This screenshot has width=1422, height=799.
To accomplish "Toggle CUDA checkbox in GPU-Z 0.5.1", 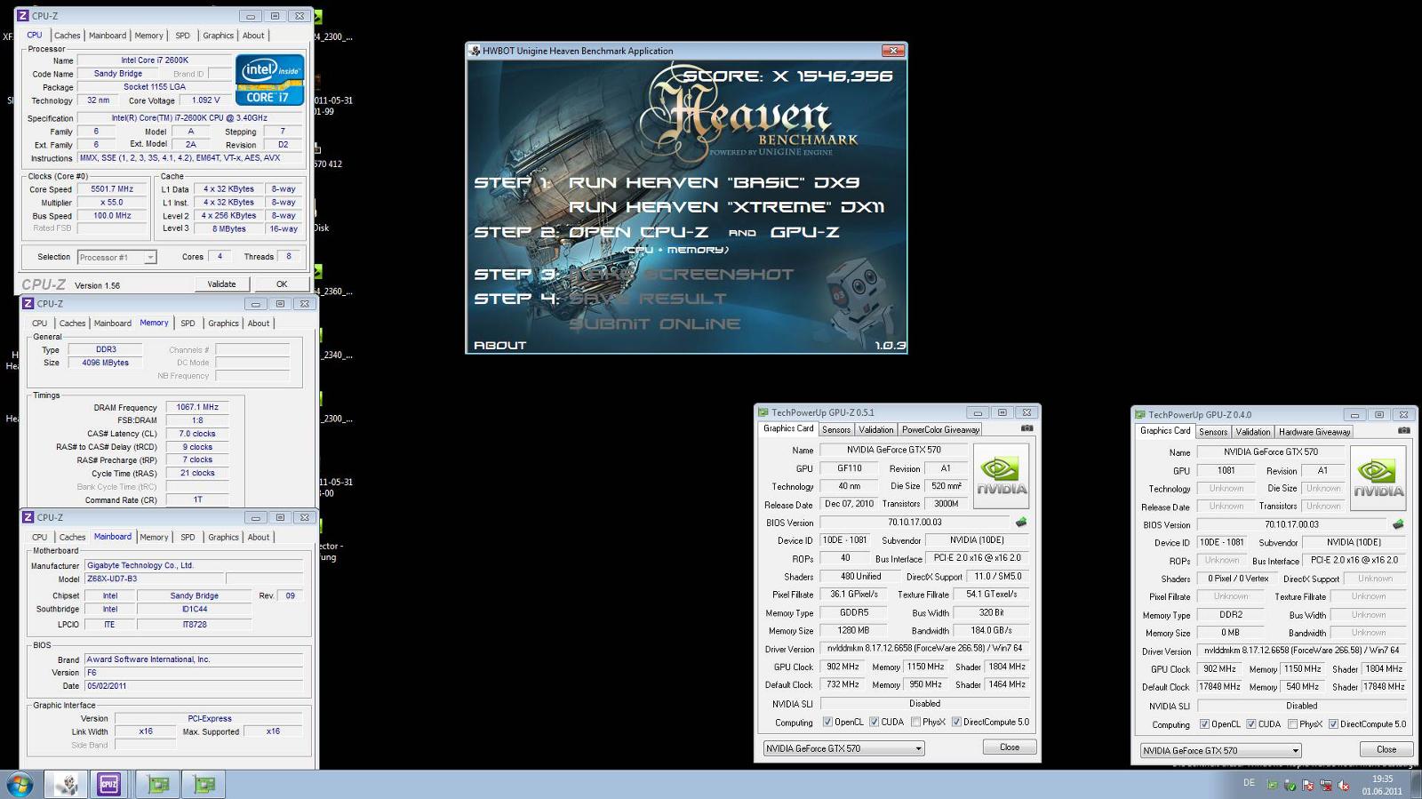I will (x=874, y=722).
